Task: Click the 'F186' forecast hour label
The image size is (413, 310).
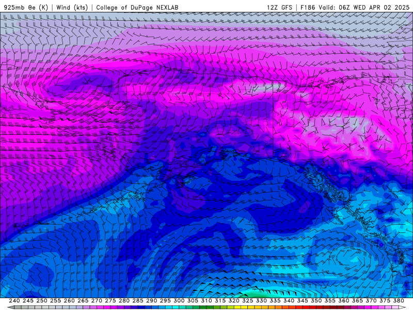Action: click(308, 8)
